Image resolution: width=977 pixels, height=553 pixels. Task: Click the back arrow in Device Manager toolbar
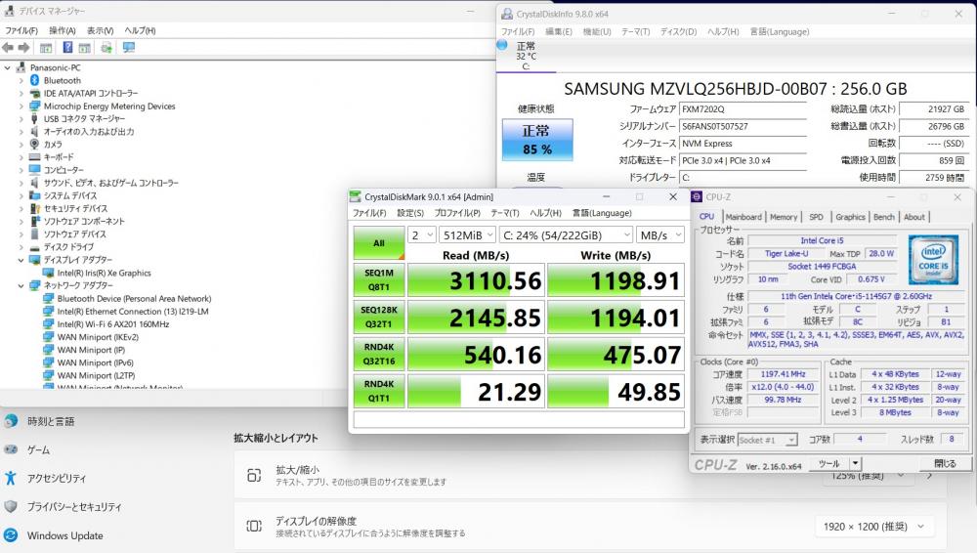click(8, 48)
